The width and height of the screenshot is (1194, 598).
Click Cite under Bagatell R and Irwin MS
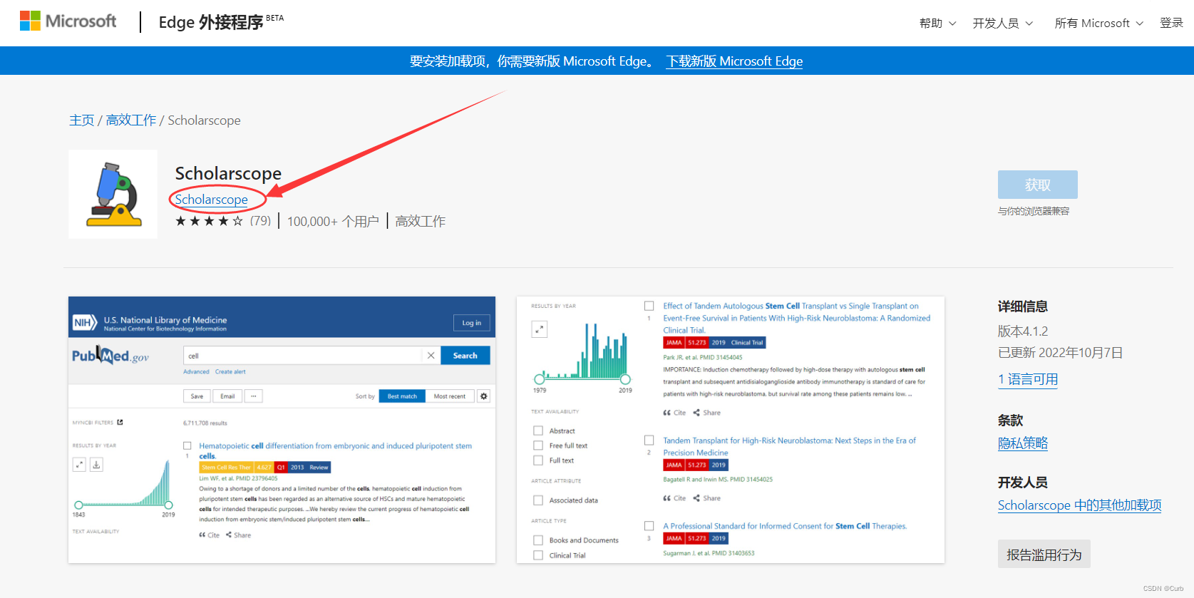coord(674,498)
